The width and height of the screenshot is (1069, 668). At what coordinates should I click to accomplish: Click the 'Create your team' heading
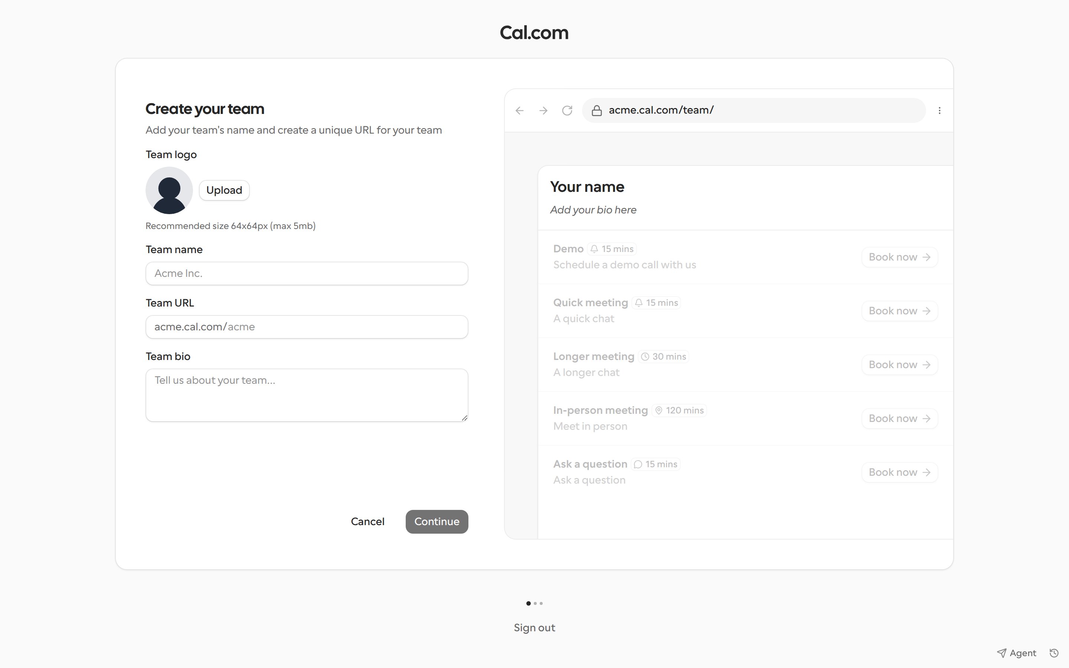click(205, 109)
